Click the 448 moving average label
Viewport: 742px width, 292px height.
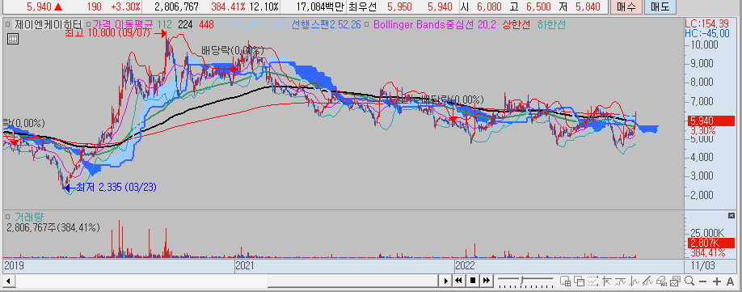pos(207,24)
